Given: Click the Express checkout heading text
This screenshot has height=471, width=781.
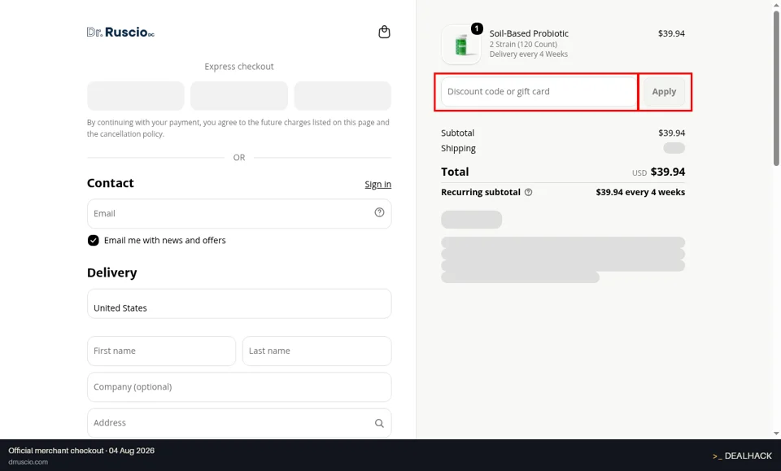Looking at the screenshot, I should (239, 67).
